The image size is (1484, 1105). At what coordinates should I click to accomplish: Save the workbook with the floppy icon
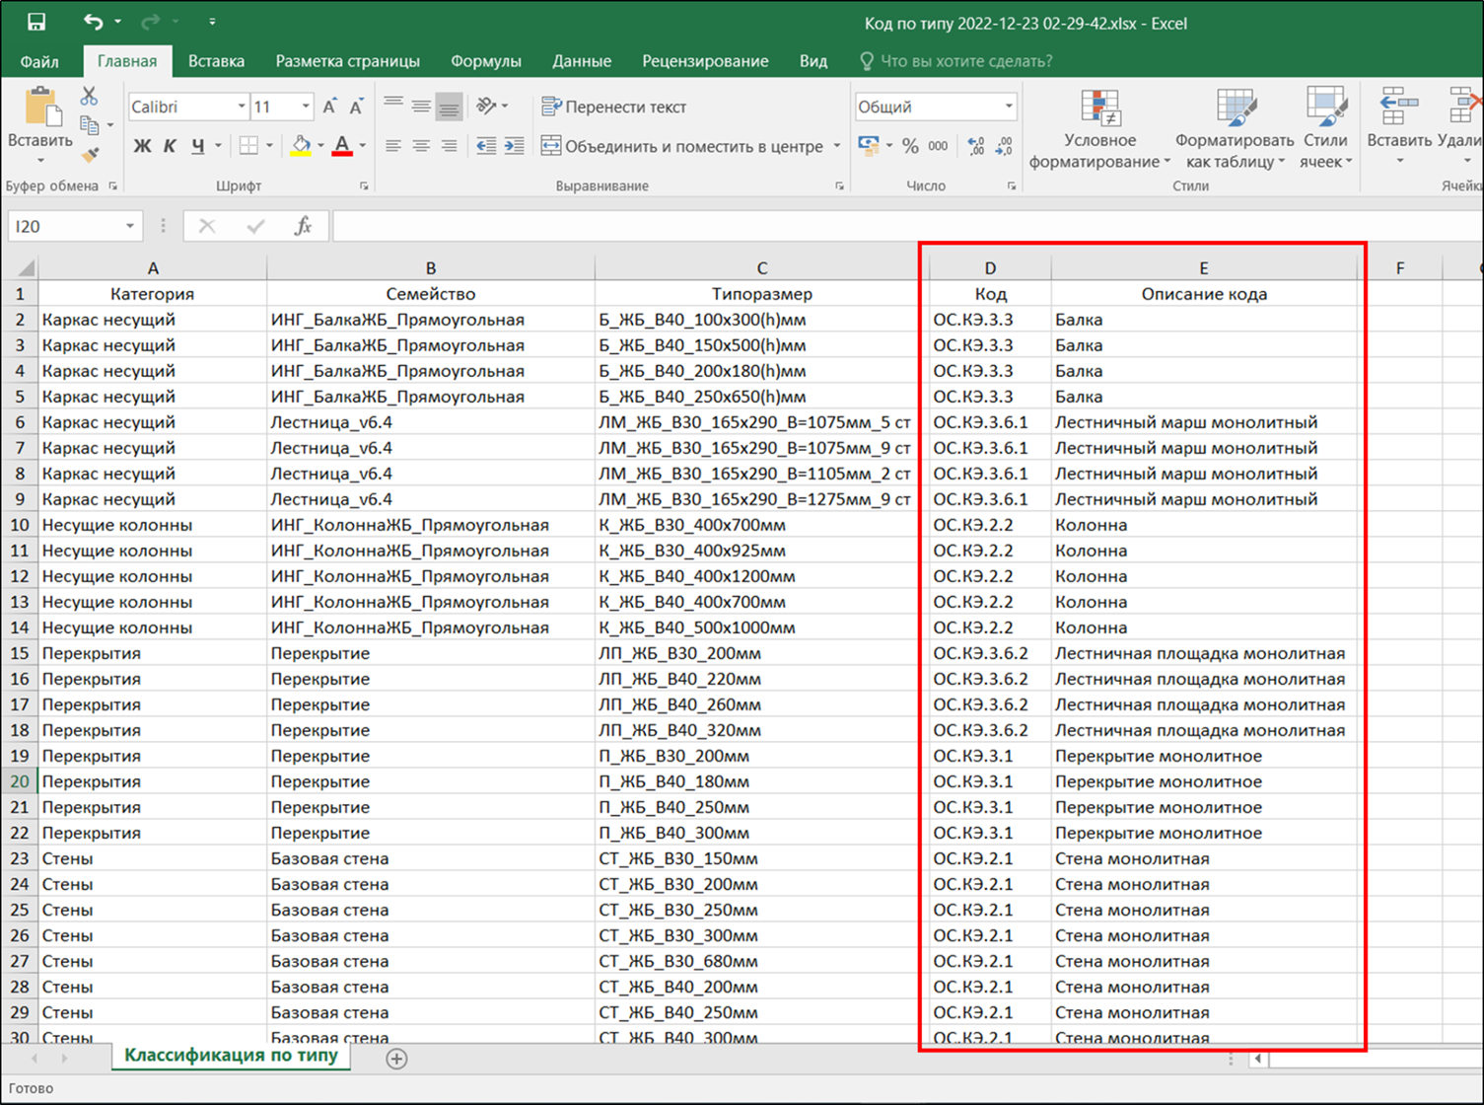36,22
